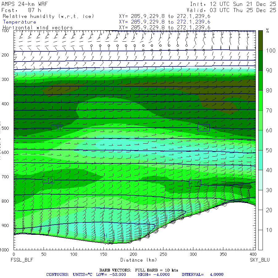Click the left -32 temperature contour label

point(57,128)
